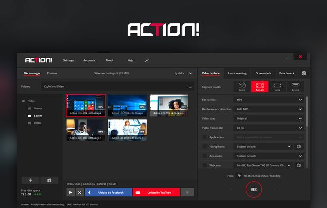Image resolution: width=327 pixels, height=208 pixels.
Task: Click the 1920x1080 recording info line
Action: [92, 184]
